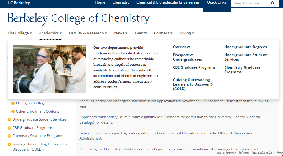Expand the Faculty & Research menu
This screenshot has height=156, width=283.
[x=88, y=33]
